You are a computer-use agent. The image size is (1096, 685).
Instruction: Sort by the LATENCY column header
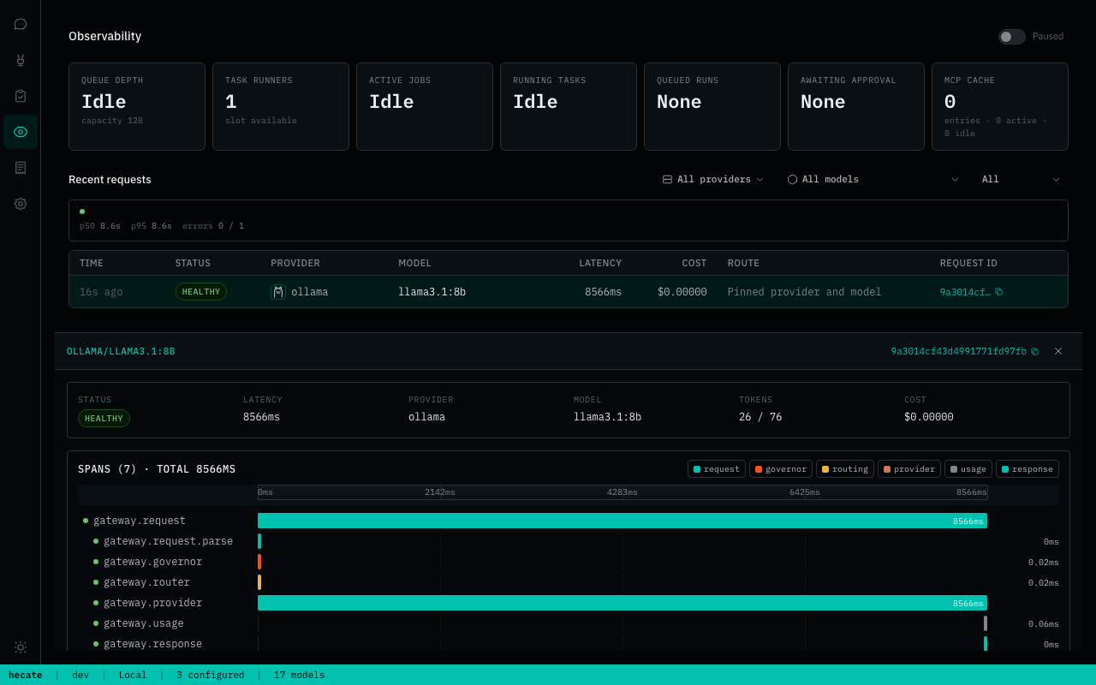(x=600, y=263)
